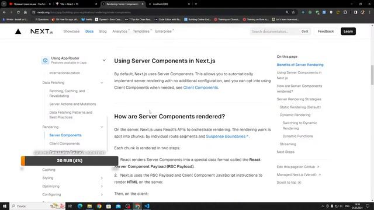Go back with the browser back arrow
This screenshot has height=210, width=374.
click(4, 12)
